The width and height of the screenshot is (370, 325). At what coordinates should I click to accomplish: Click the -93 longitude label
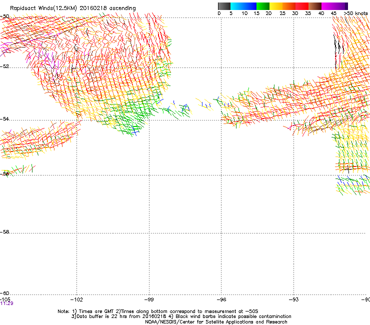294,299
